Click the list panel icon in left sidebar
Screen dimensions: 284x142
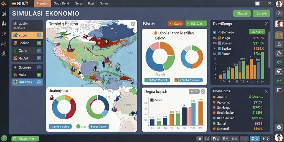[4, 24]
